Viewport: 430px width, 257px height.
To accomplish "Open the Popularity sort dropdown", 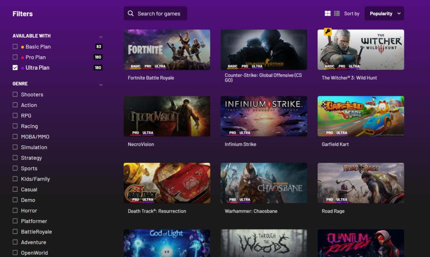I will [384, 13].
